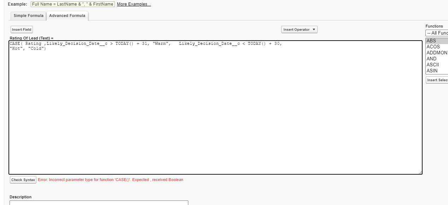The width and height of the screenshot is (448, 205).
Task: Switch to the Simple Formula tab
Action: (x=28, y=16)
